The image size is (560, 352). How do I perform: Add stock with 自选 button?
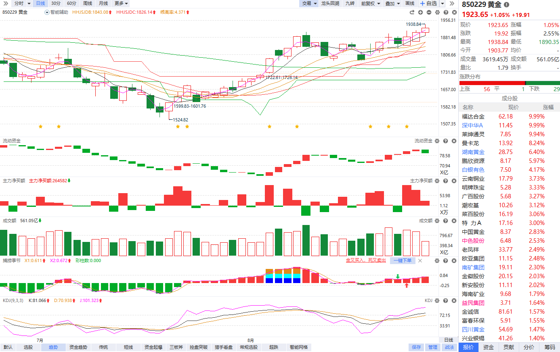(429, 4)
